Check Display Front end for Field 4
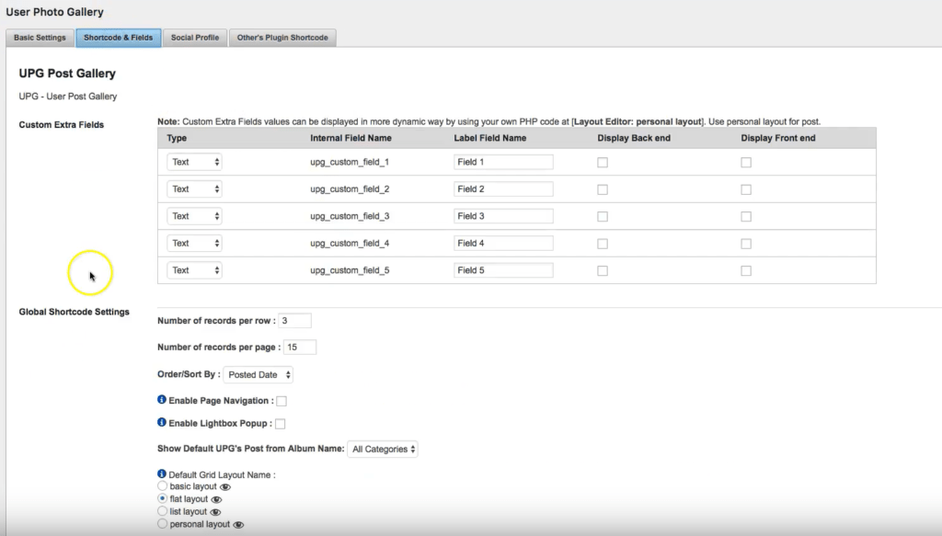Image resolution: width=942 pixels, height=536 pixels. (746, 244)
